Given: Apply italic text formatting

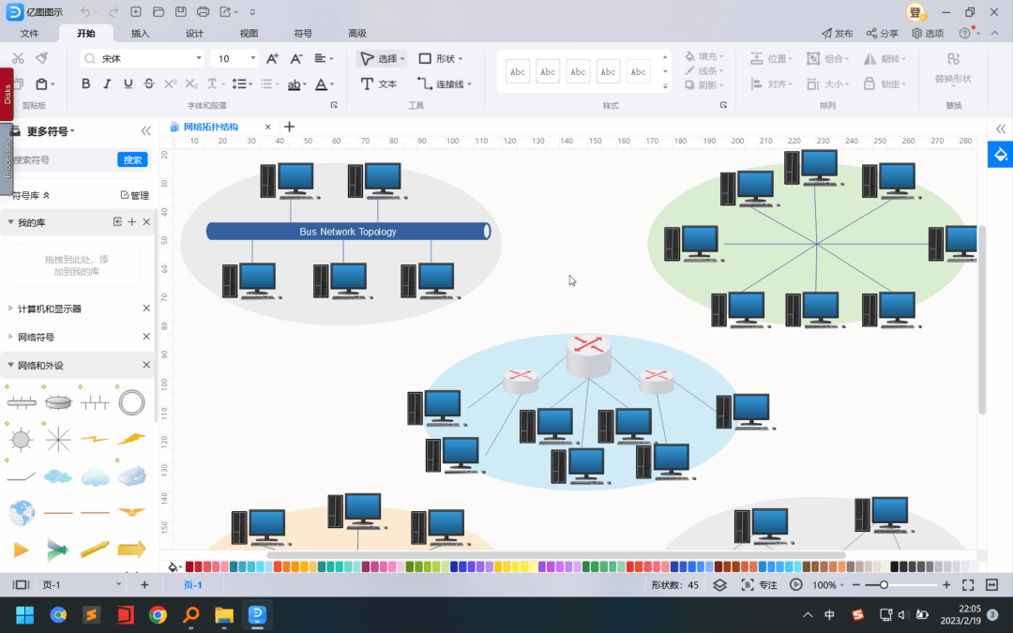Looking at the screenshot, I should (107, 84).
